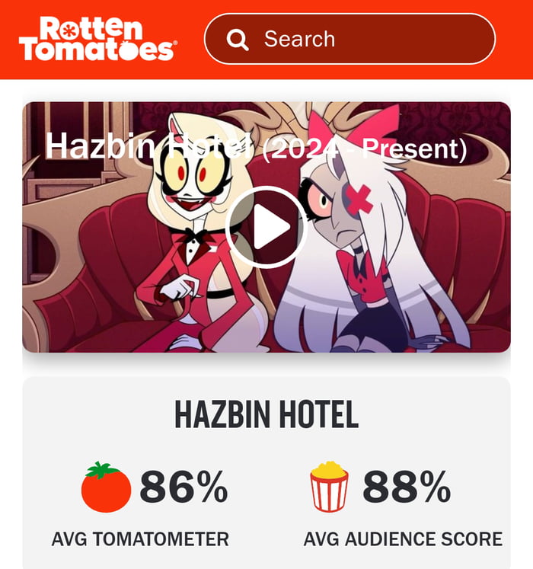Select the 'Hazbin Hotel (2024 - Present)' title overlay
533x569 pixels.
click(256, 146)
